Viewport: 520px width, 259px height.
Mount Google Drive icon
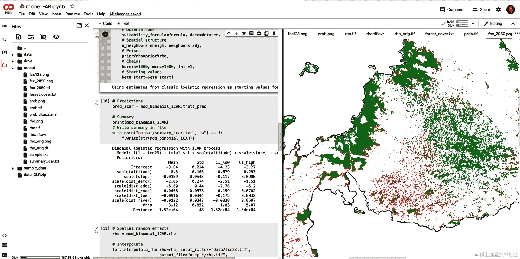click(x=43, y=37)
